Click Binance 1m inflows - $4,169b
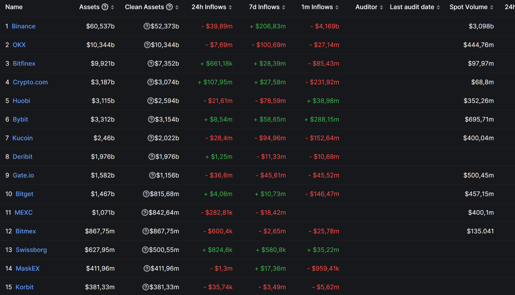The image size is (515, 295). (325, 26)
